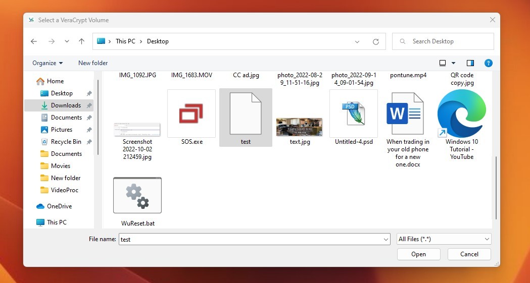
Task: Click the Cancel button
Action: [469, 254]
